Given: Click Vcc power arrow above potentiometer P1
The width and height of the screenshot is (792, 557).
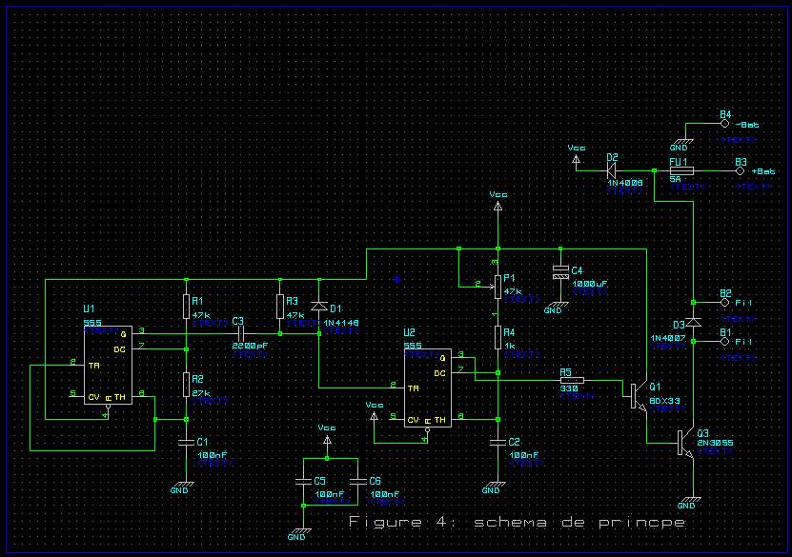Looking at the screenshot, I should click(498, 207).
